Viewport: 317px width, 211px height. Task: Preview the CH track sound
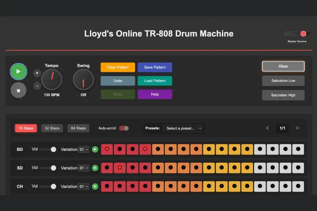95,186
